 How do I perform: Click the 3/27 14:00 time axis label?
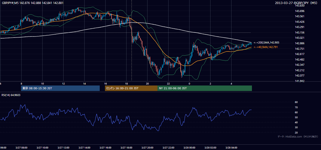coord(84,148)
